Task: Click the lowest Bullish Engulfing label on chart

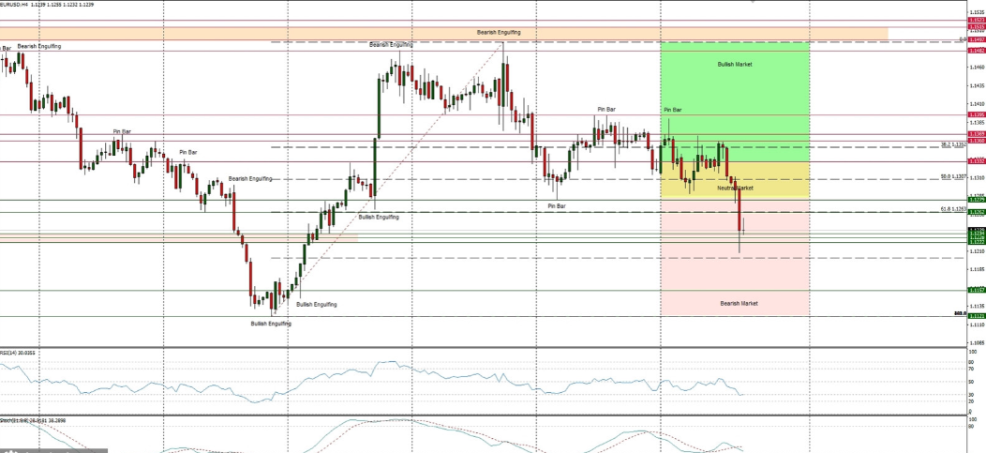Action: click(271, 324)
